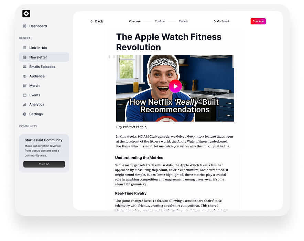
Task: Select the Newsletter sidebar item
Action: coord(44,57)
